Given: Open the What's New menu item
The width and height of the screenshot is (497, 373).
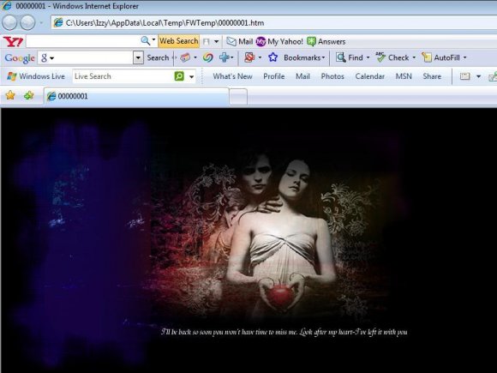Looking at the screenshot, I should (x=233, y=76).
